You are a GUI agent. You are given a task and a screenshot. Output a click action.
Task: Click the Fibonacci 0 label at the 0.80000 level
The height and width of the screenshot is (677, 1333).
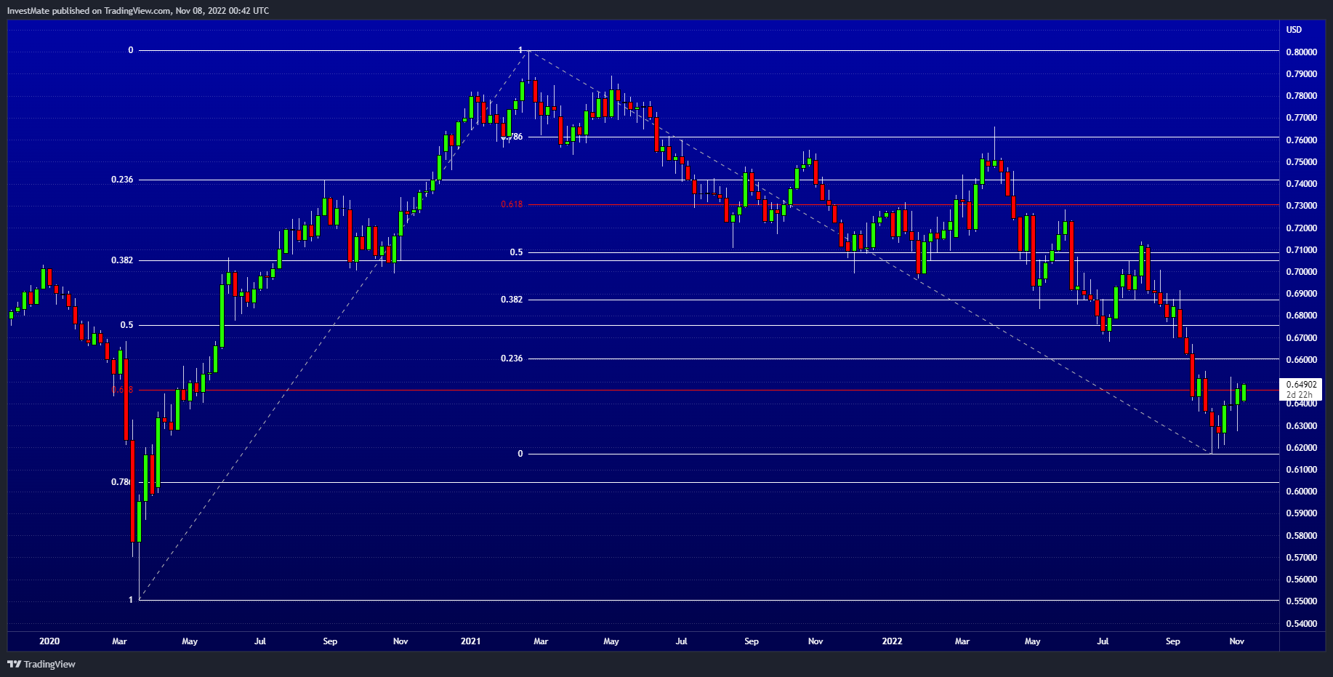(x=131, y=50)
